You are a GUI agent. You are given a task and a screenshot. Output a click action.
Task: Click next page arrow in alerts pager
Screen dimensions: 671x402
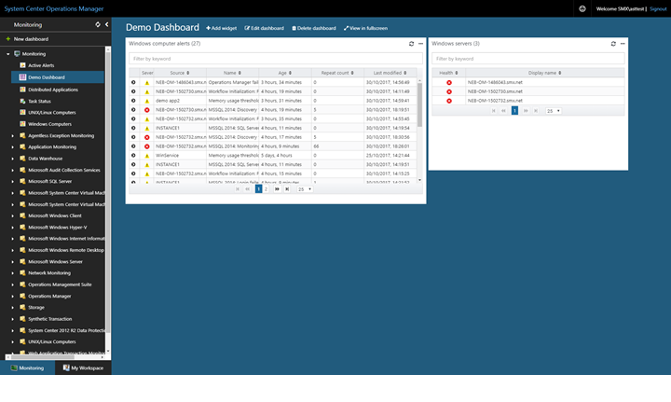(x=277, y=189)
